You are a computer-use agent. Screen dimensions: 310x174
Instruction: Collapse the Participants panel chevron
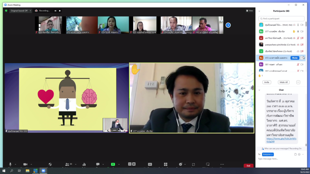[x=259, y=11]
